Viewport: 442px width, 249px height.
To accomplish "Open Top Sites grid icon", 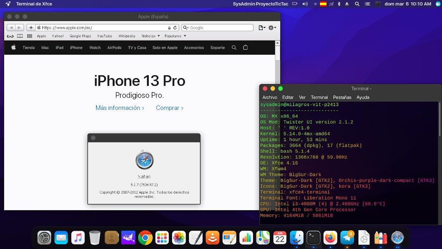I will point(29,36).
